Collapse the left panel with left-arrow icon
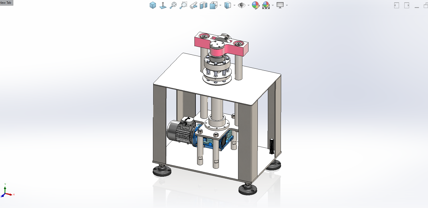428x208 pixels. pos(397,5)
